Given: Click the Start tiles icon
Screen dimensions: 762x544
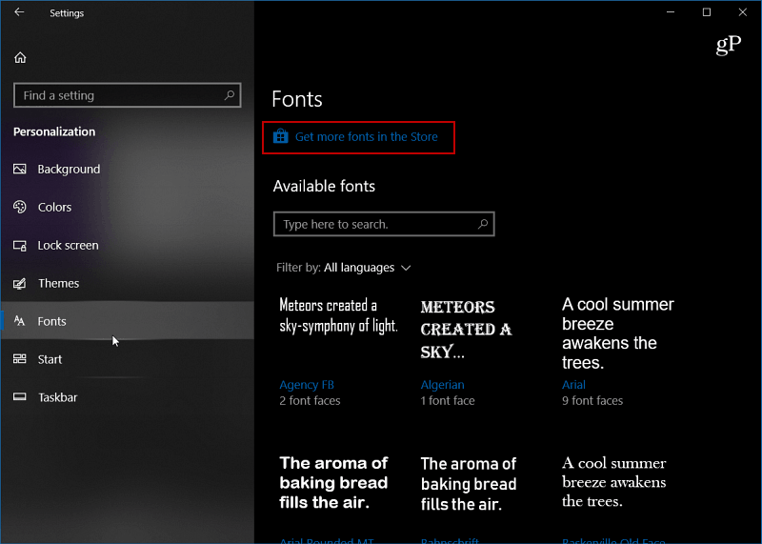Looking at the screenshot, I should click(20, 359).
